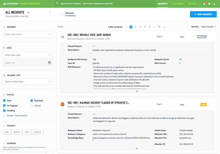Go to page 2 of incidents
This screenshot has width=220, height=154.
click(136, 27)
